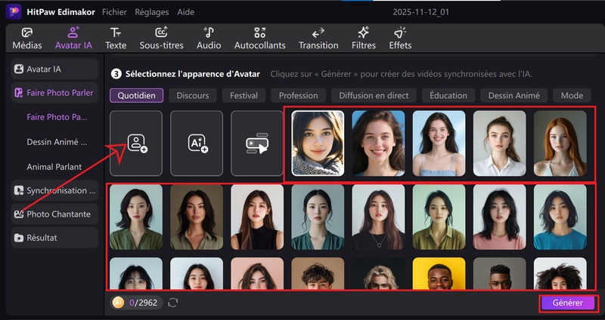The width and height of the screenshot is (605, 320).
Task: Switch to the Discours category tab
Action: coord(193,96)
